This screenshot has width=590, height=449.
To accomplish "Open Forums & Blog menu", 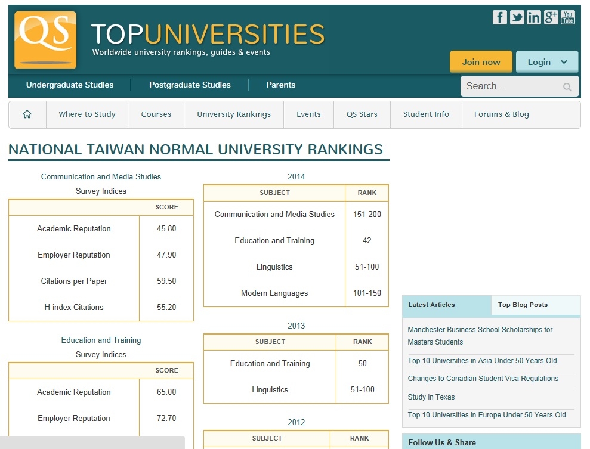I will pyautogui.click(x=502, y=114).
